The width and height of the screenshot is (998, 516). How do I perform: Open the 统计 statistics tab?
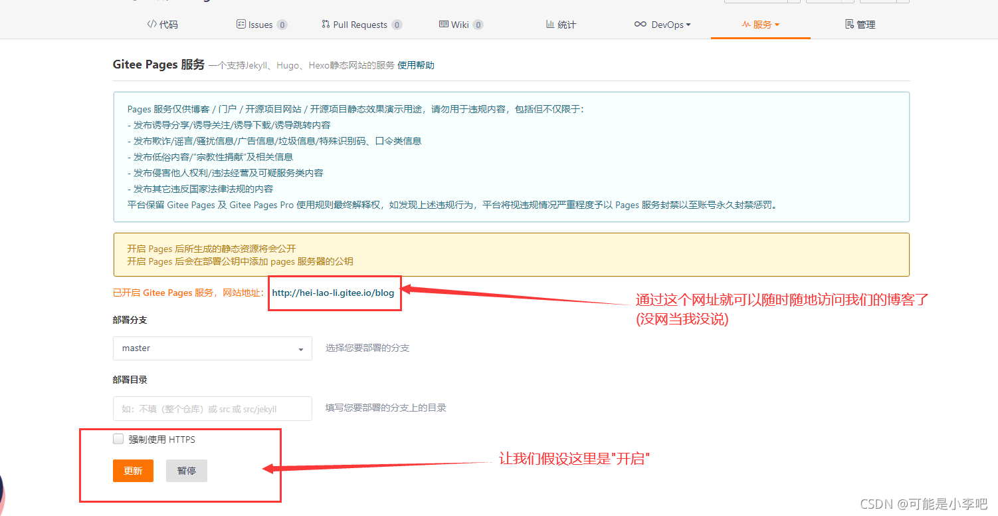(x=561, y=25)
